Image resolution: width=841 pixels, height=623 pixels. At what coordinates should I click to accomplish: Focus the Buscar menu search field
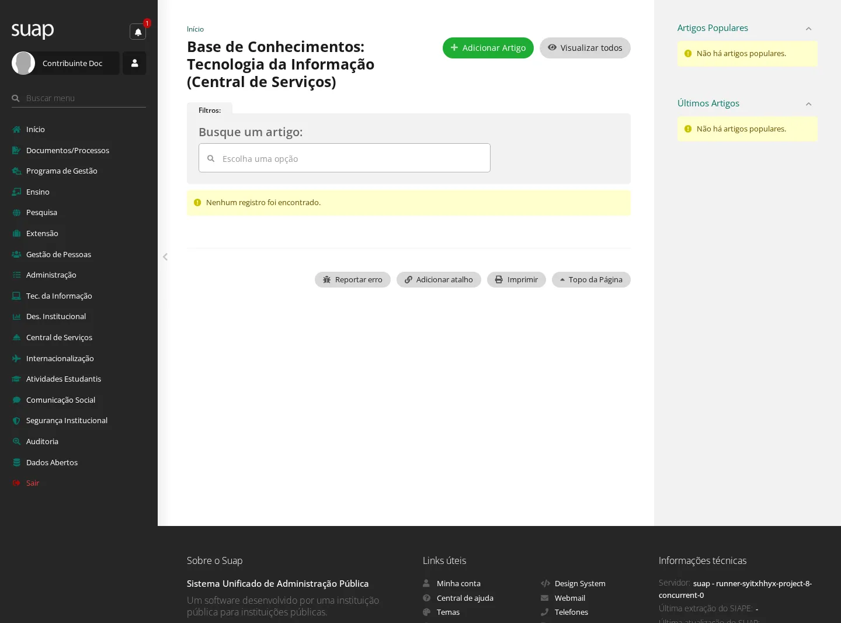pyautogui.click(x=79, y=98)
